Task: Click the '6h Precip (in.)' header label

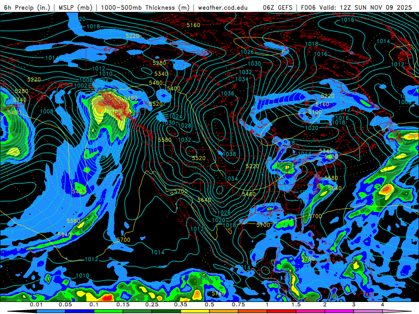Action: (27, 7)
